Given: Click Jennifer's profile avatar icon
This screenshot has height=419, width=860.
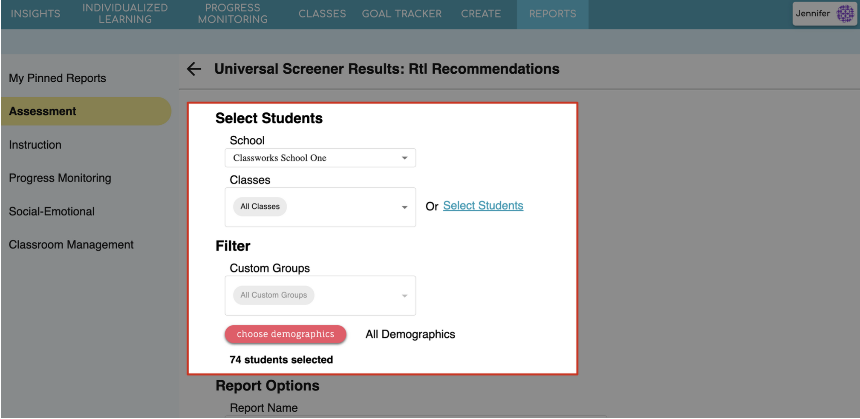Looking at the screenshot, I should (x=845, y=14).
